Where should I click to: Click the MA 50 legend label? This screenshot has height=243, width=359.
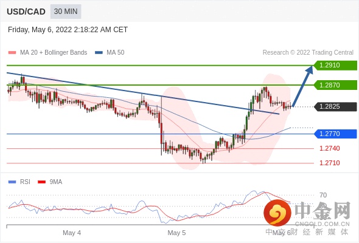pos(116,53)
